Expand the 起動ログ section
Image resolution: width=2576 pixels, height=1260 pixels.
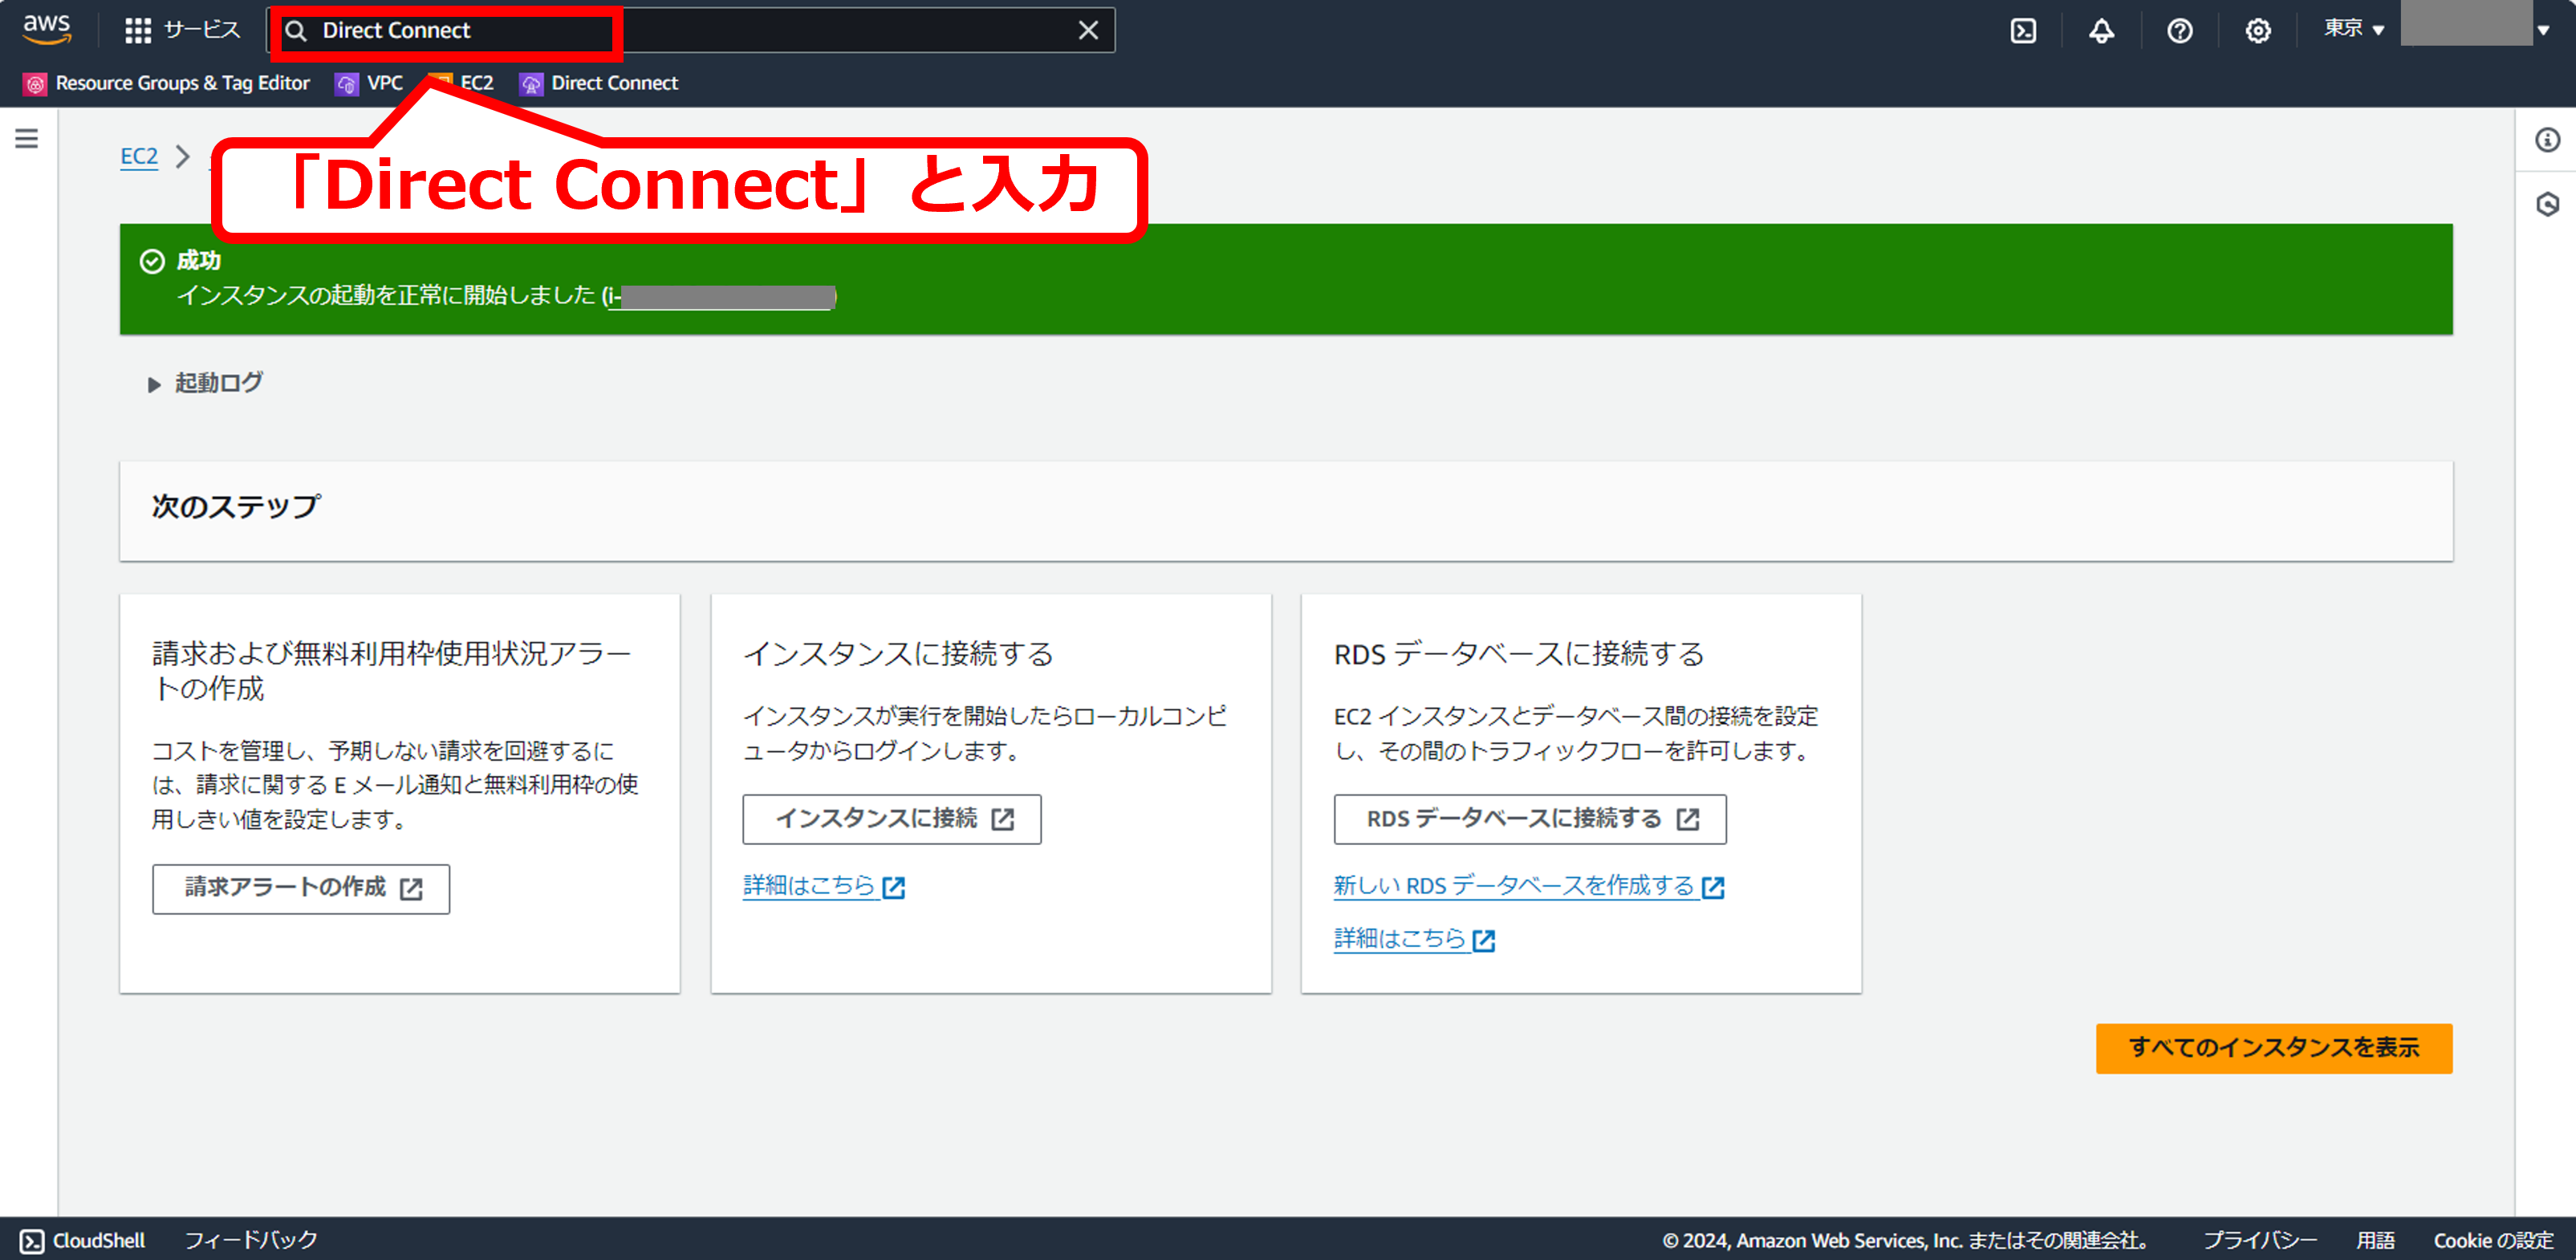point(154,384)
